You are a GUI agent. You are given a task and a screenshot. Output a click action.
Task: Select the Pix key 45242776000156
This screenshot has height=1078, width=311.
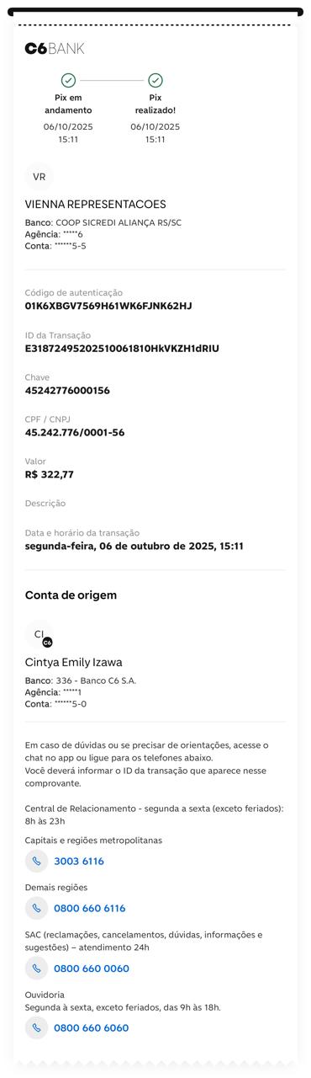(67, 391)
